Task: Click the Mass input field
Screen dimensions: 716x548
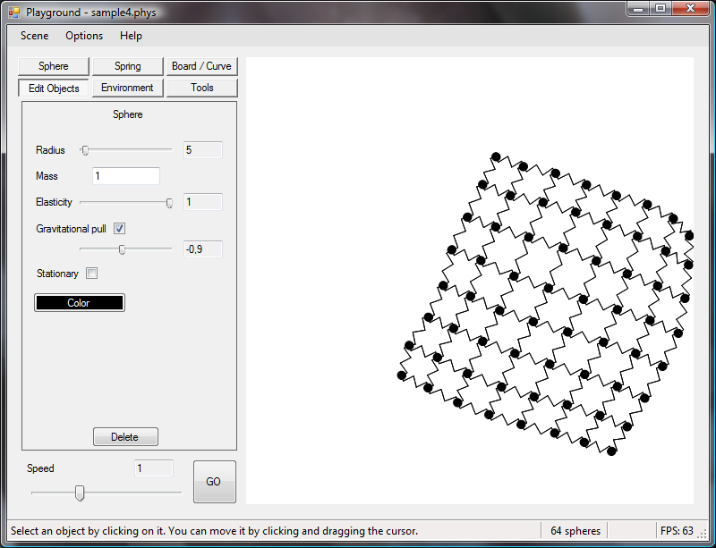Action: click(126, 176)
